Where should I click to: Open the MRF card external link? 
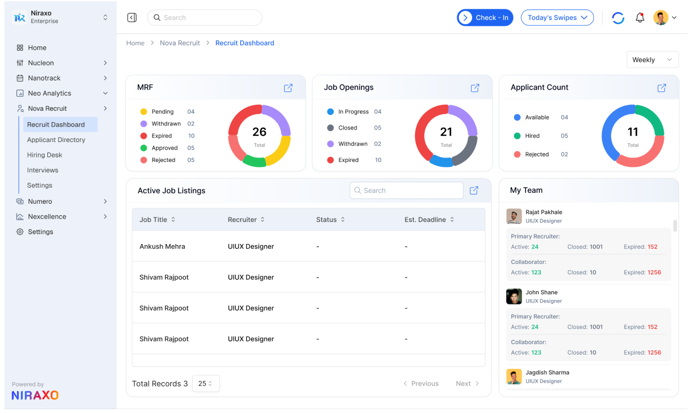click(288, 88)
